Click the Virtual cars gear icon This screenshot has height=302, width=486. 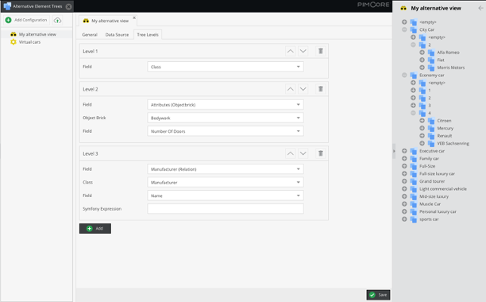pos(13,42)
